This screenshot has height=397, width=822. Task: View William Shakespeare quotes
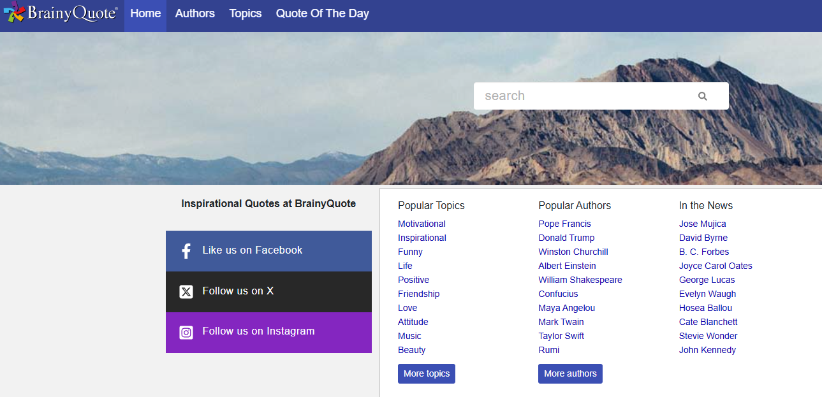580,280
